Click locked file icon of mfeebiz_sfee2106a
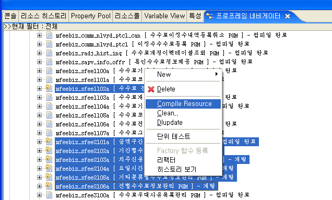Screen dimensions: 332x200 click(49, 186)
